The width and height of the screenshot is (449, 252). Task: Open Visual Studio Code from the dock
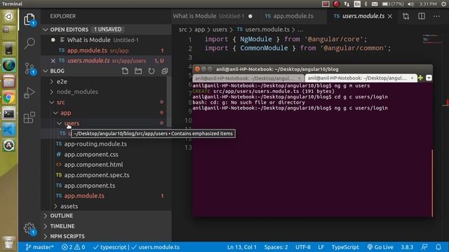point(9,129)
